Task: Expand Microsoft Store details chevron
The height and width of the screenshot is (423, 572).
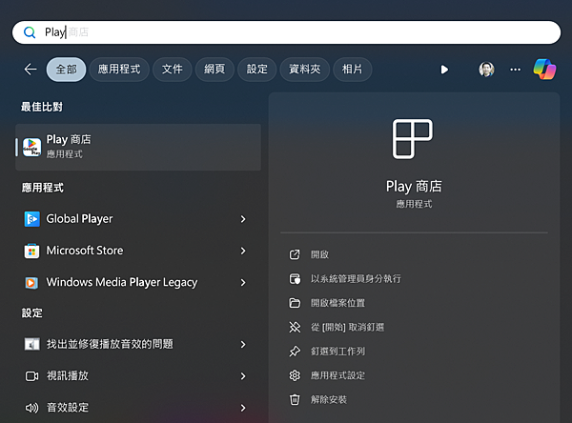Action: tap(243, 251)
